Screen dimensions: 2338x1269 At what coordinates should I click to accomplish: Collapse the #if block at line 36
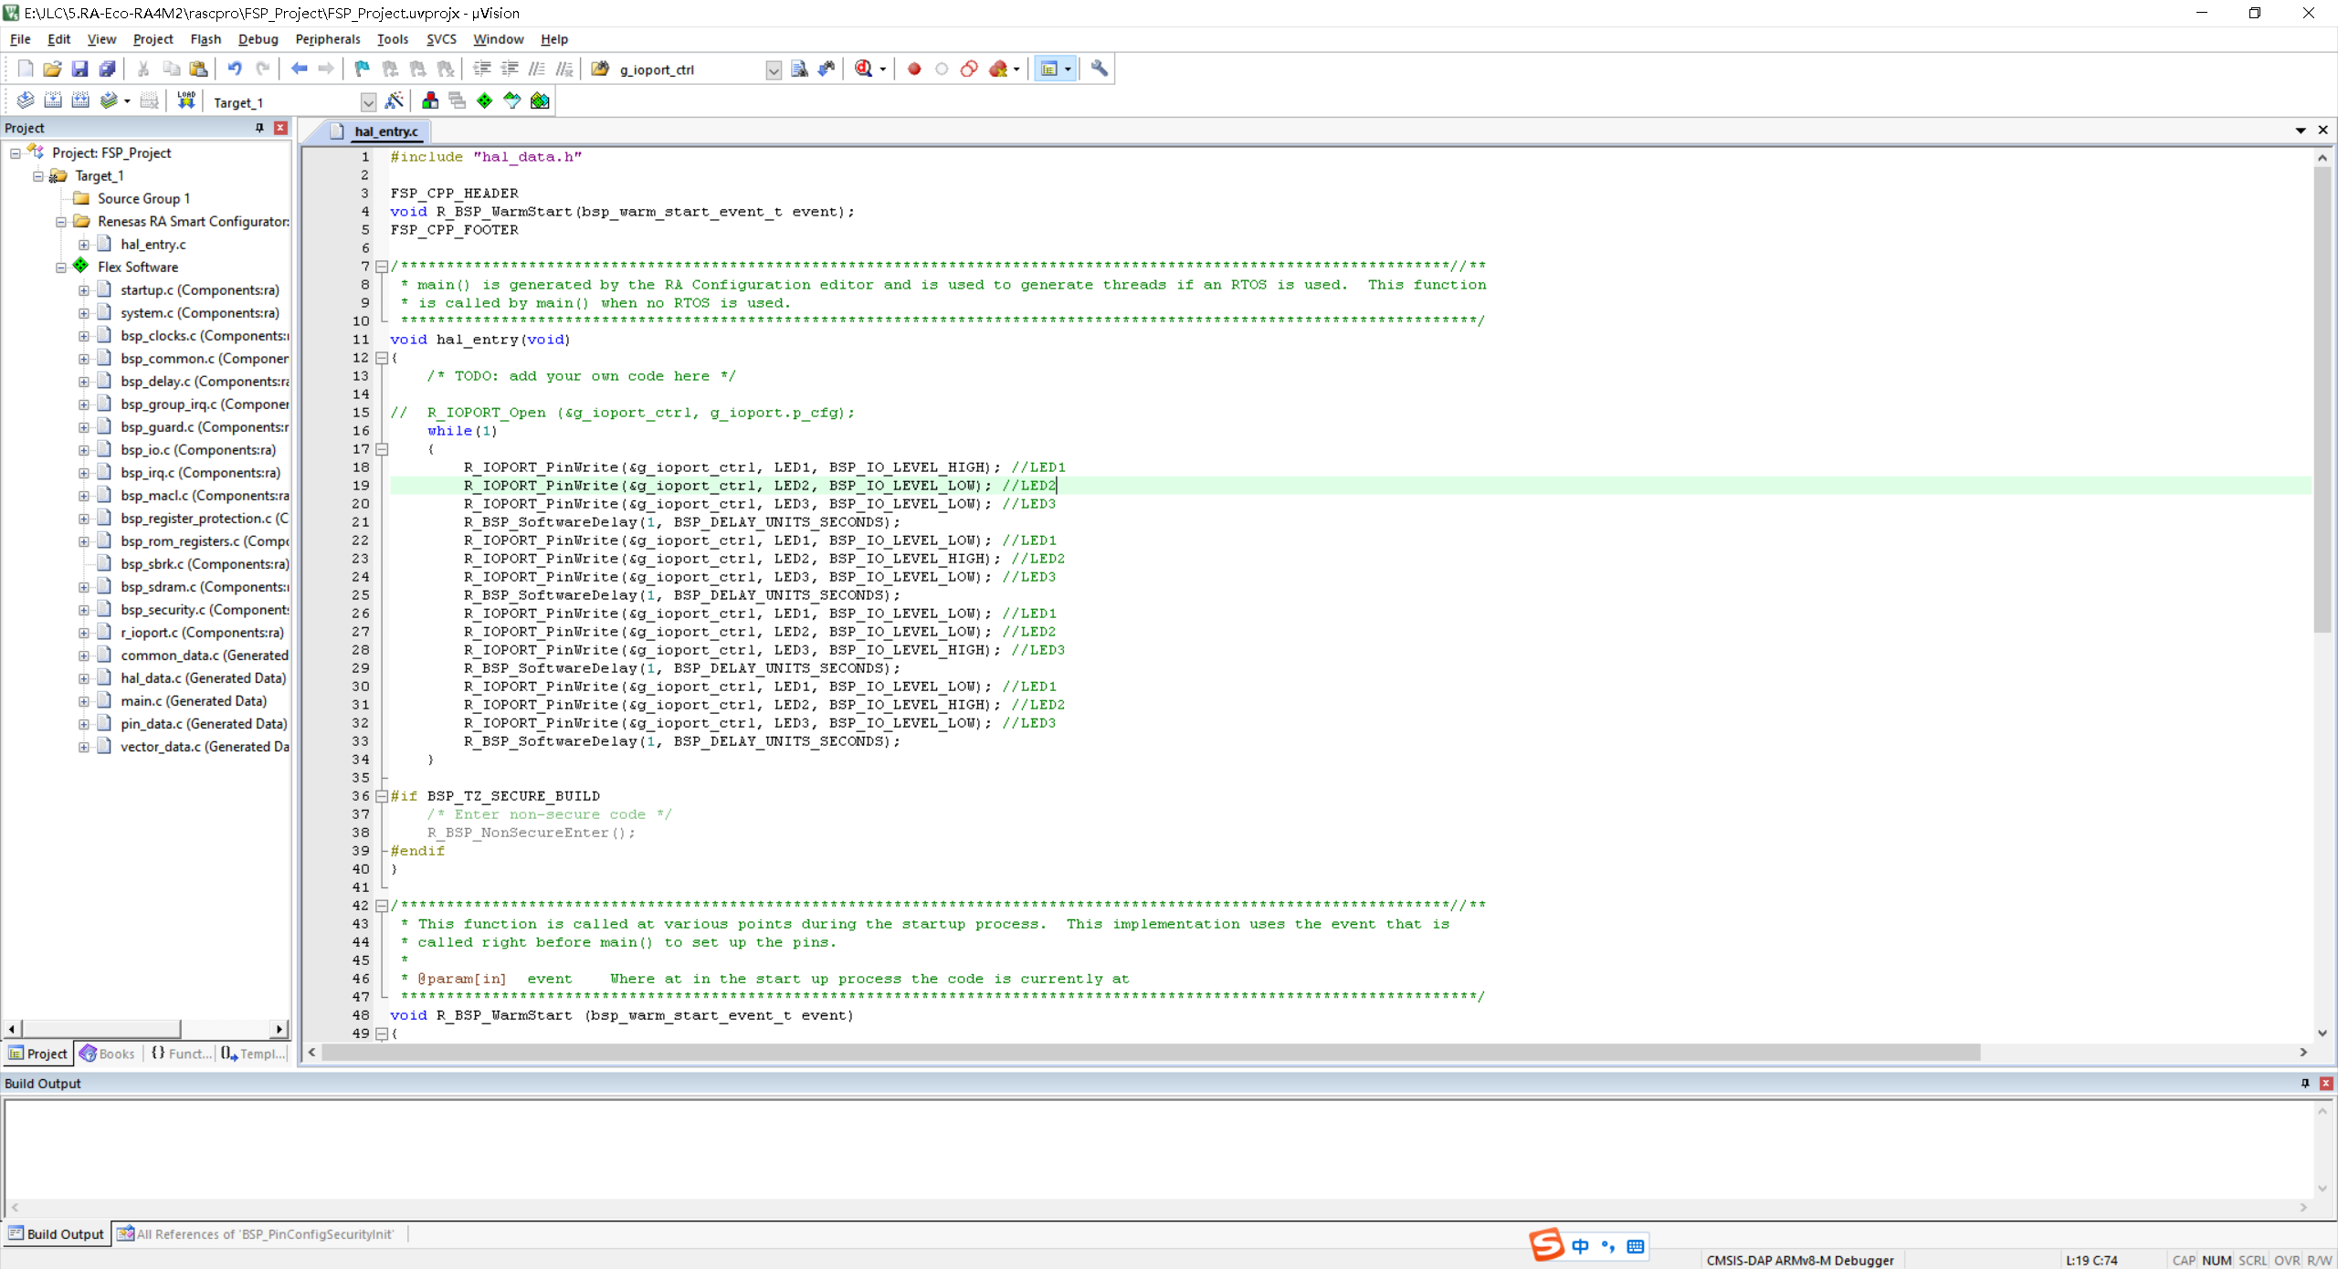coord(382,796)
